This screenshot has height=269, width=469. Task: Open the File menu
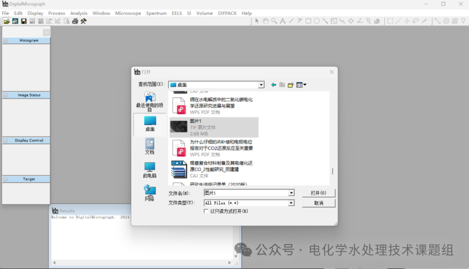point(5,13)
